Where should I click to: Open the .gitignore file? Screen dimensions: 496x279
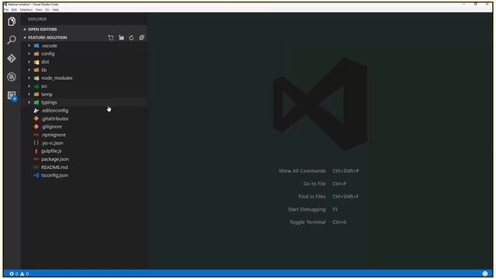[84, 126]
